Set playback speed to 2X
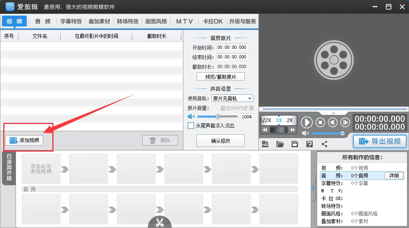409x228 pixels. point(290,120)
